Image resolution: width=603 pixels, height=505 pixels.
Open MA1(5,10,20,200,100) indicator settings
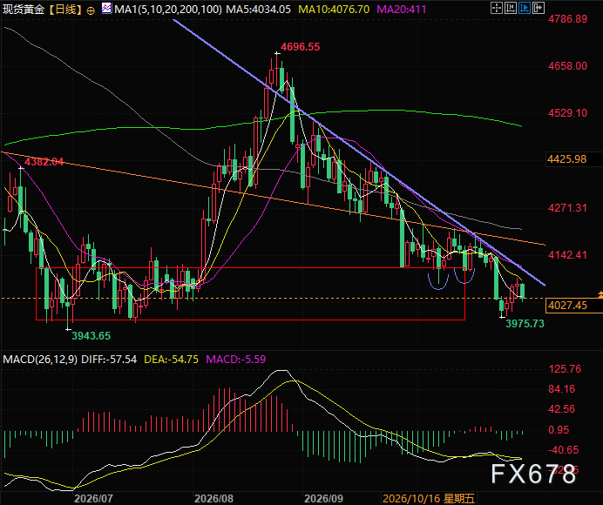(x=167, y=10)
